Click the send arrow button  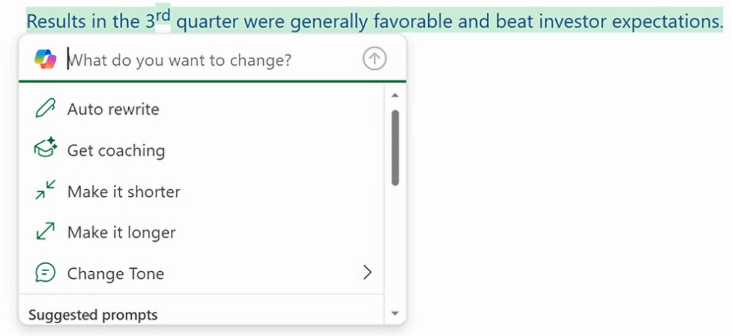375,60
